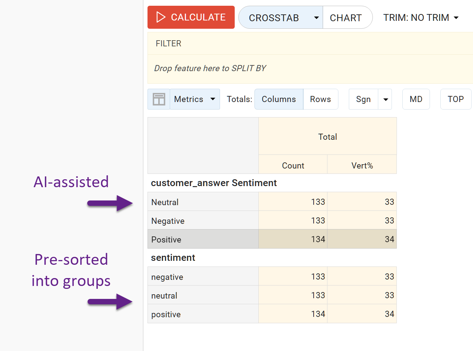Screen dimensions: 473x351
Task: Select the customer_answer Sentiment heading
Action: [214, 183]
